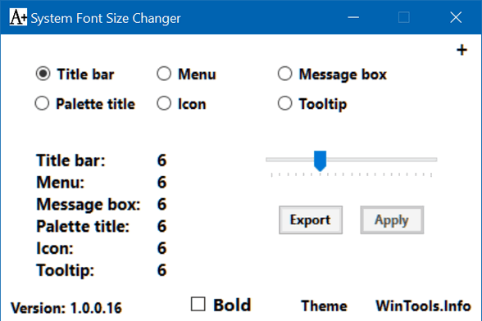The width and height of the screenshot is (482, 321).
Task: Click the Apply button
Action: 392,220
